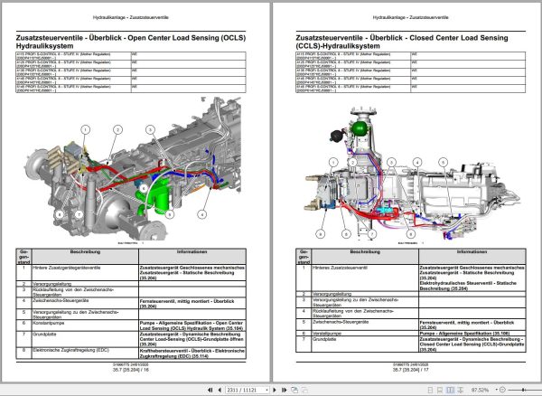Go to the first page

click(x=210, y=390)
